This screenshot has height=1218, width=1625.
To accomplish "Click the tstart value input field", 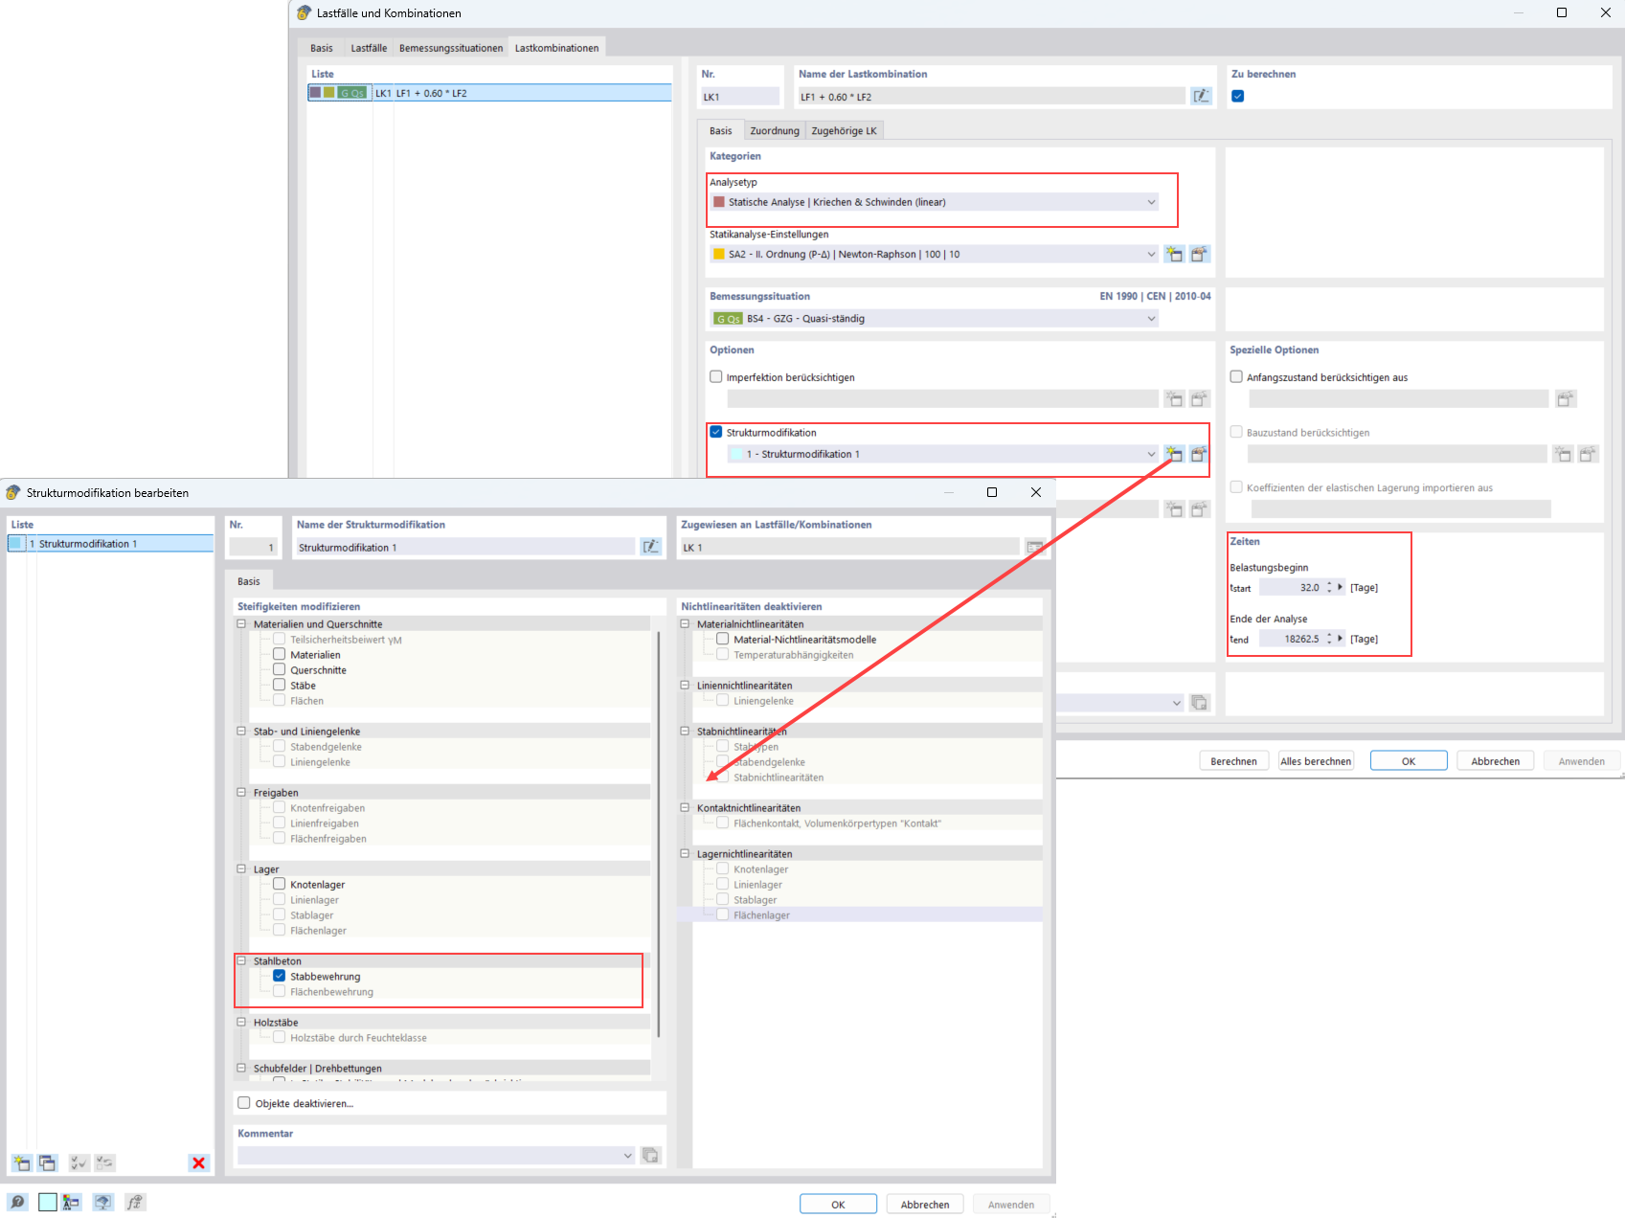I will [x=1298, y=587].
